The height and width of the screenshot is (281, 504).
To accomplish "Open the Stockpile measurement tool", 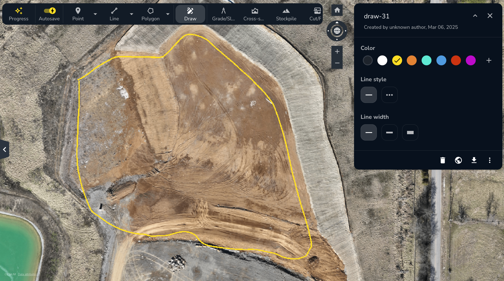I will click(x=286, y=14).
